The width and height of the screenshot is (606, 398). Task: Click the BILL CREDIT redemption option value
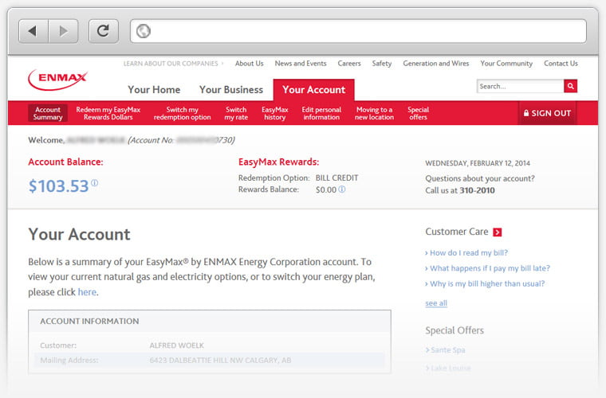(x=337, y=178)
